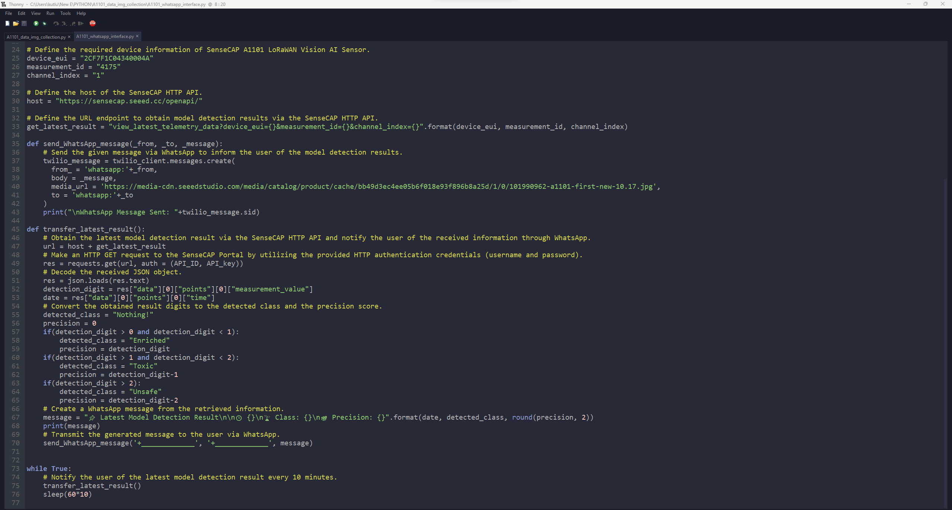Screen dimensions: 952x510
Task: Close the A1101_whatsapp_interface.py tab
Action: [137, 36]
